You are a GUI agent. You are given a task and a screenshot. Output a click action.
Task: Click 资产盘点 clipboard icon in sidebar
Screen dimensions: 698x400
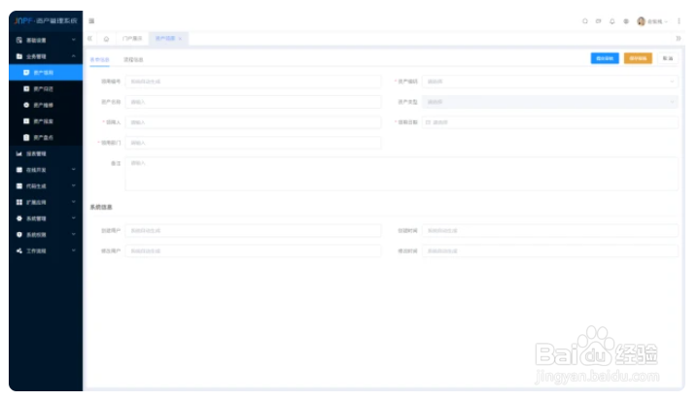pos(26,137)
